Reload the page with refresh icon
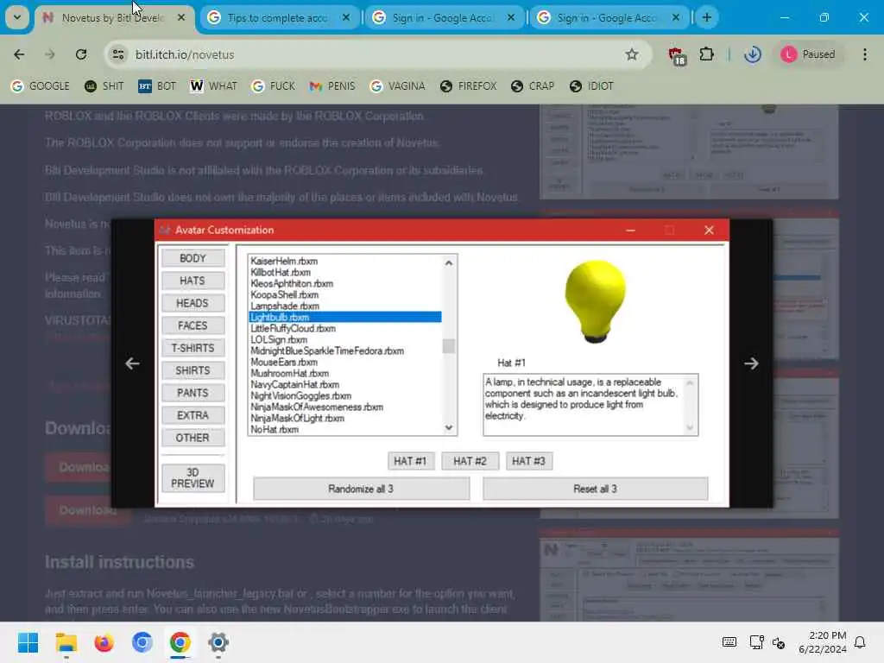 81,54
